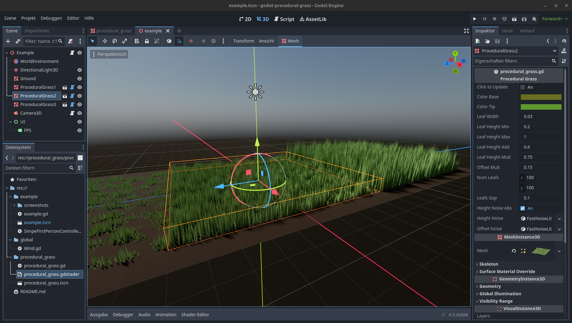Open the Ausgabe output panel
This screenshot has height=323, width=572.
[99, 315]
